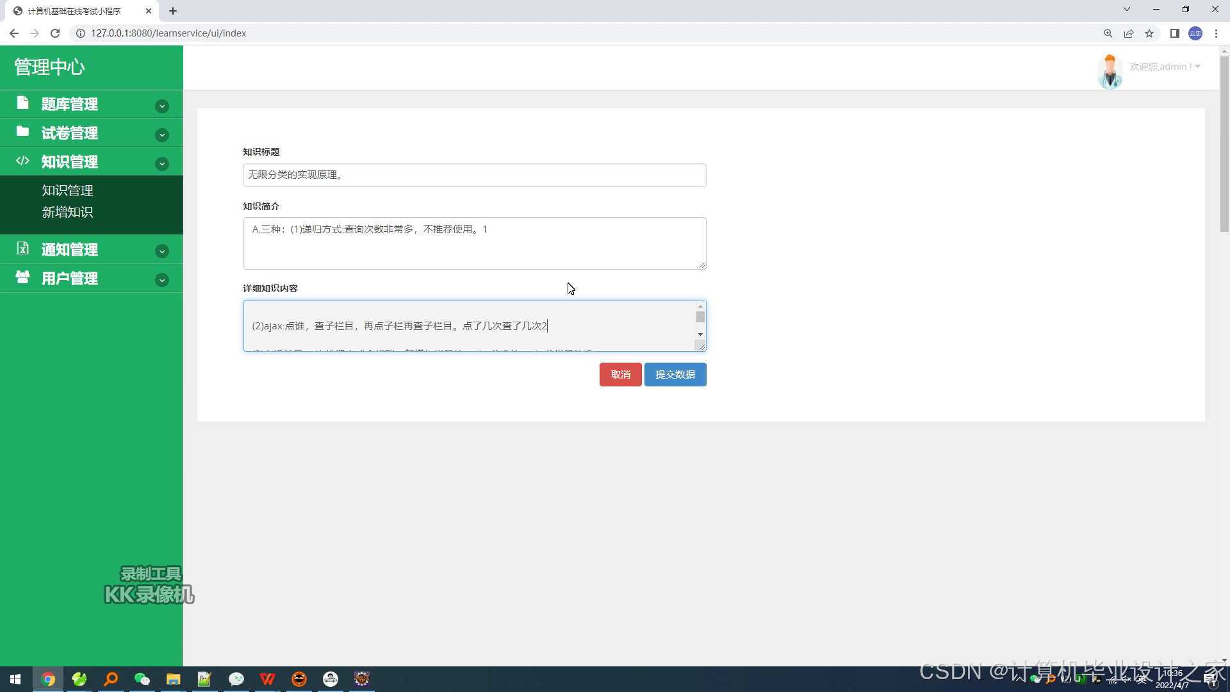This screenshot has height=692, width=1230.
Task: Click the 用户管理 users icon
Action: pos(23,277)
